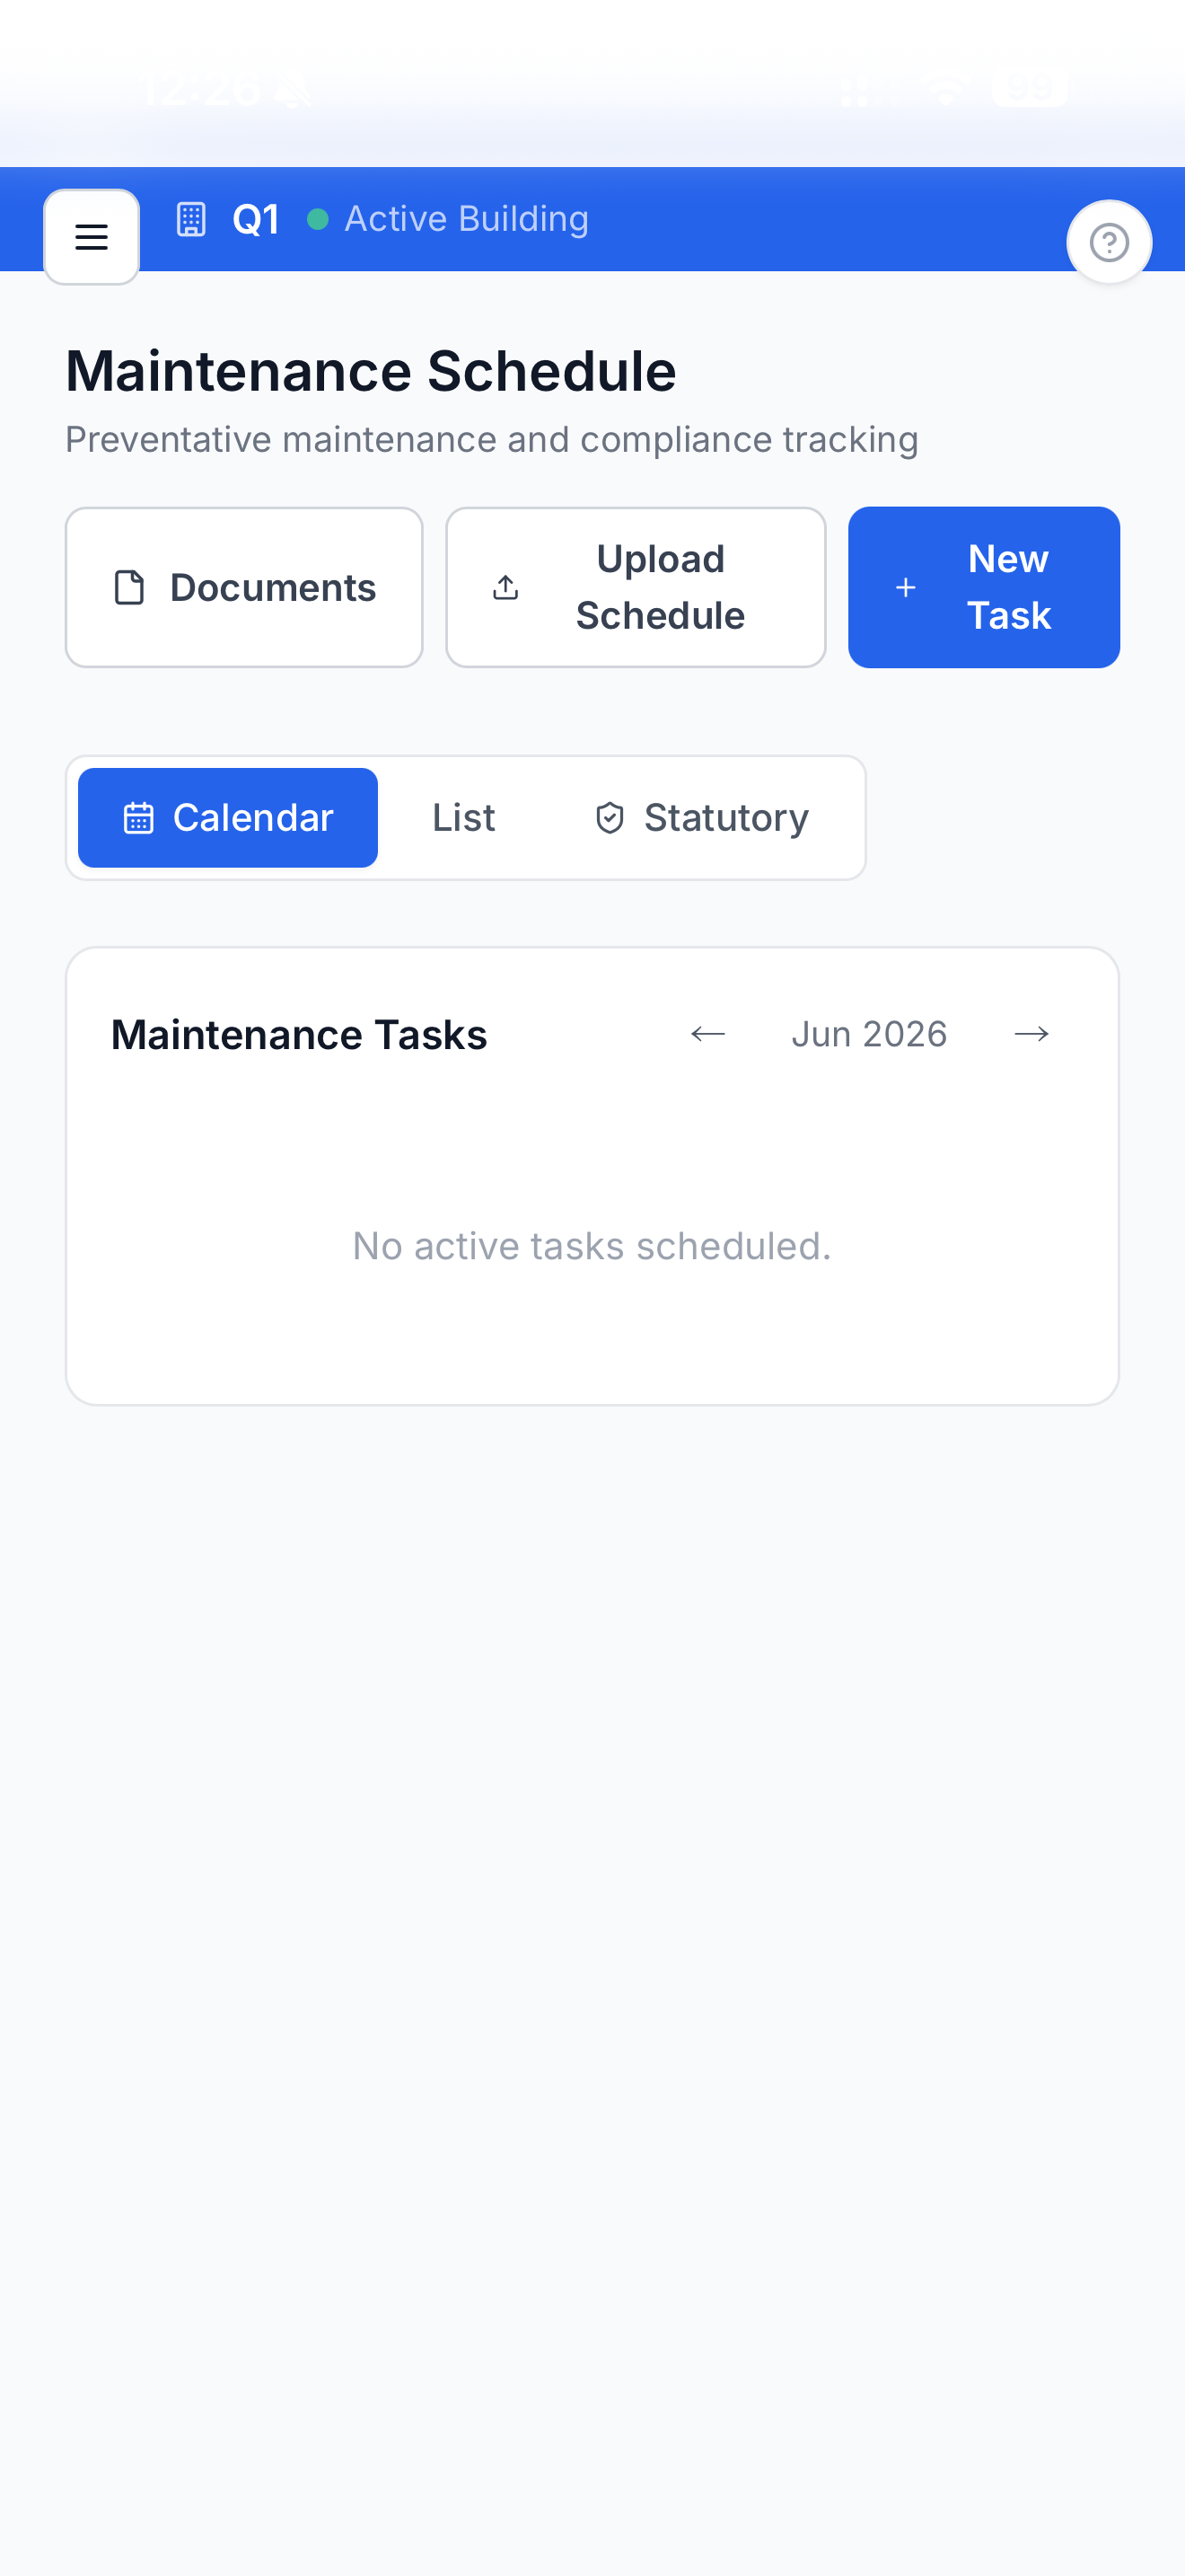Tap the building icon beside Q1
The height and width of the screenshot is (2576, 1185).
pyautogui.click(x=191, y=219)
